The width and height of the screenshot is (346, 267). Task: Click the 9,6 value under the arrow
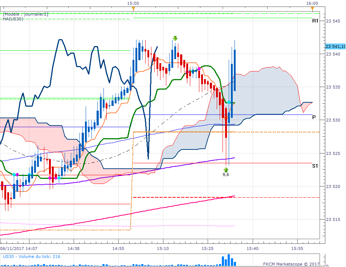pyautogui.click(x=226, y=174)
